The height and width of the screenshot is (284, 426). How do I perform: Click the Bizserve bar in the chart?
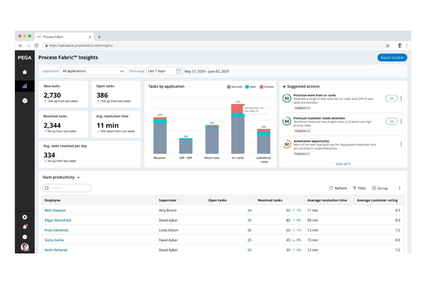[160, 136]
